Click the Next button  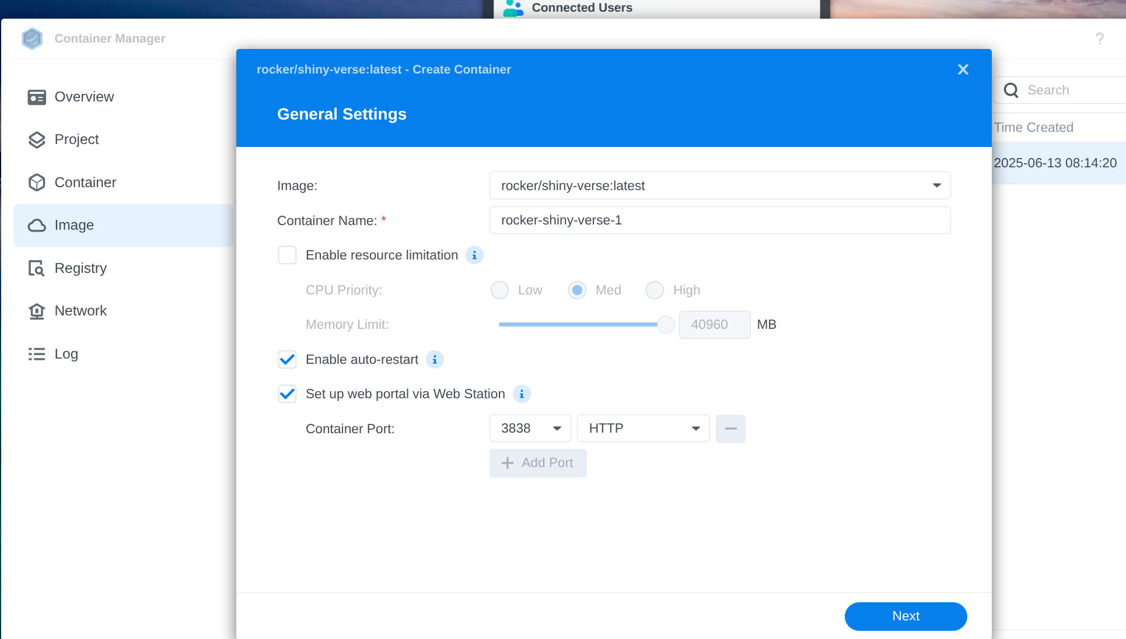click(x=905, y=616)
